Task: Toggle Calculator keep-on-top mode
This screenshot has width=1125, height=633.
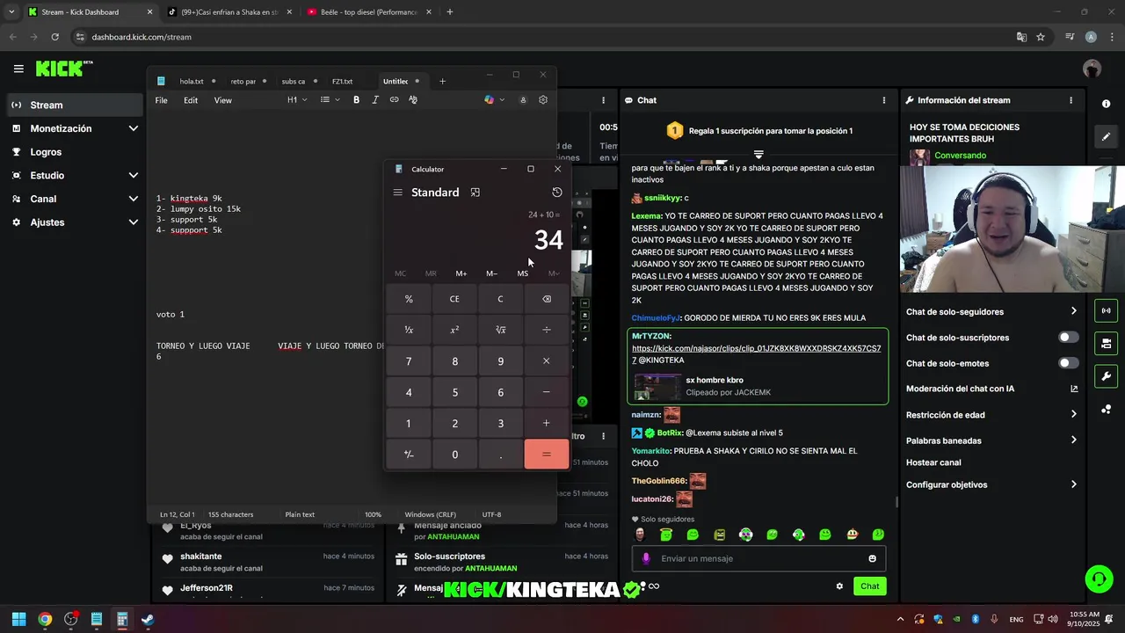Action: [x=475, y=193]
